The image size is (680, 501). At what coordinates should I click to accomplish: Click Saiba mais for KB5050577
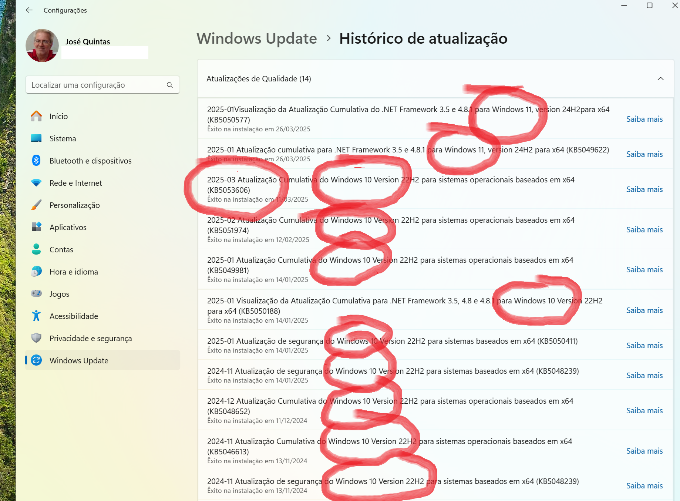click(644, 119)
